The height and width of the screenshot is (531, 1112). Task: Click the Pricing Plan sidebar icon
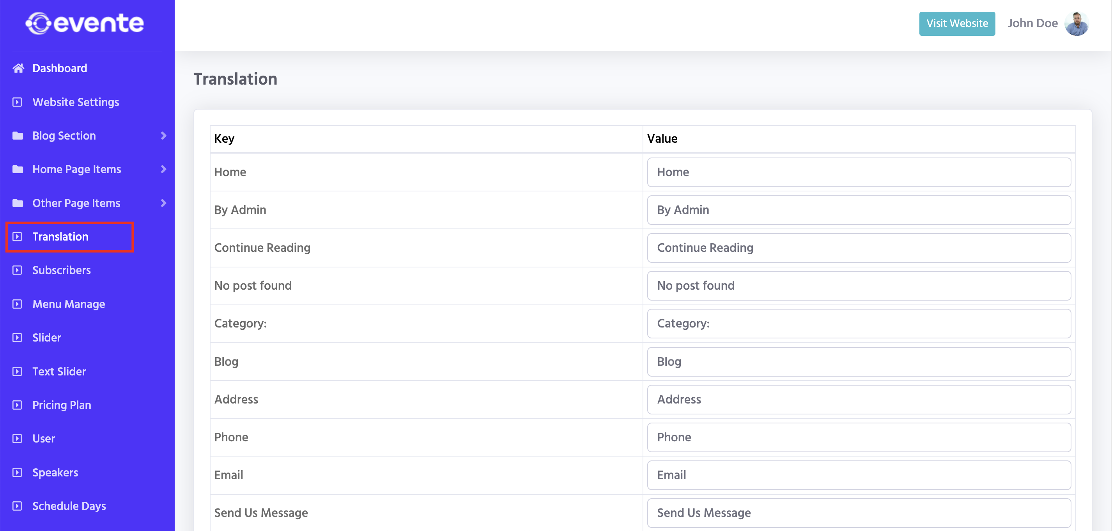coord(17,405)
